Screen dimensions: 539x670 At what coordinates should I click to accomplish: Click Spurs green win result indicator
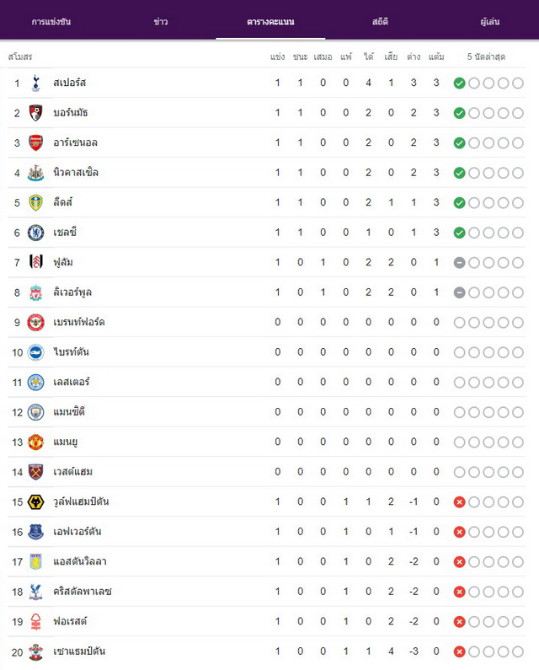[x=460, y=83]
